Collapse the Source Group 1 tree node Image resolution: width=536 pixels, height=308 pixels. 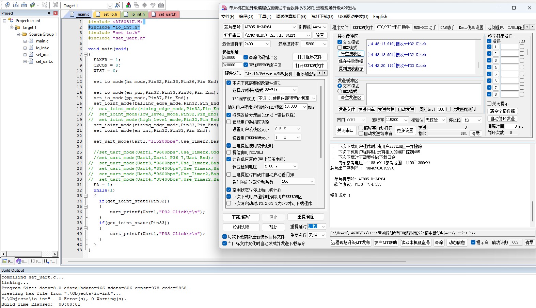[18, 34]
